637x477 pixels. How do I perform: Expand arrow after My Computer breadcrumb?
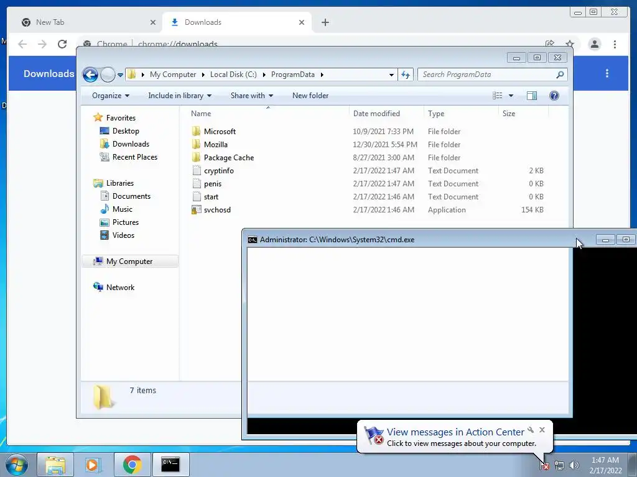pos(203,75)
